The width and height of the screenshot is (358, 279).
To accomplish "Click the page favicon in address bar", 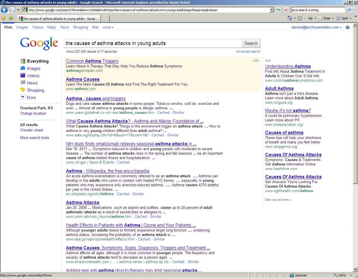I will pos(25,10).
